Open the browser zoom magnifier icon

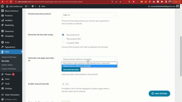click(112, 2)
